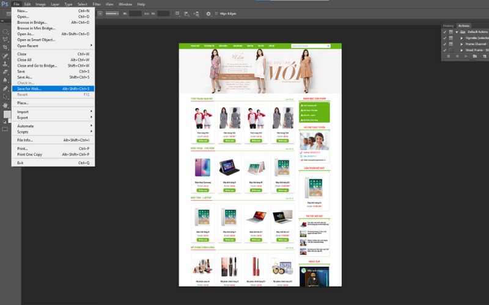
Task: Toggle checkmark for Default Actions set
Action: coord(444,32)
